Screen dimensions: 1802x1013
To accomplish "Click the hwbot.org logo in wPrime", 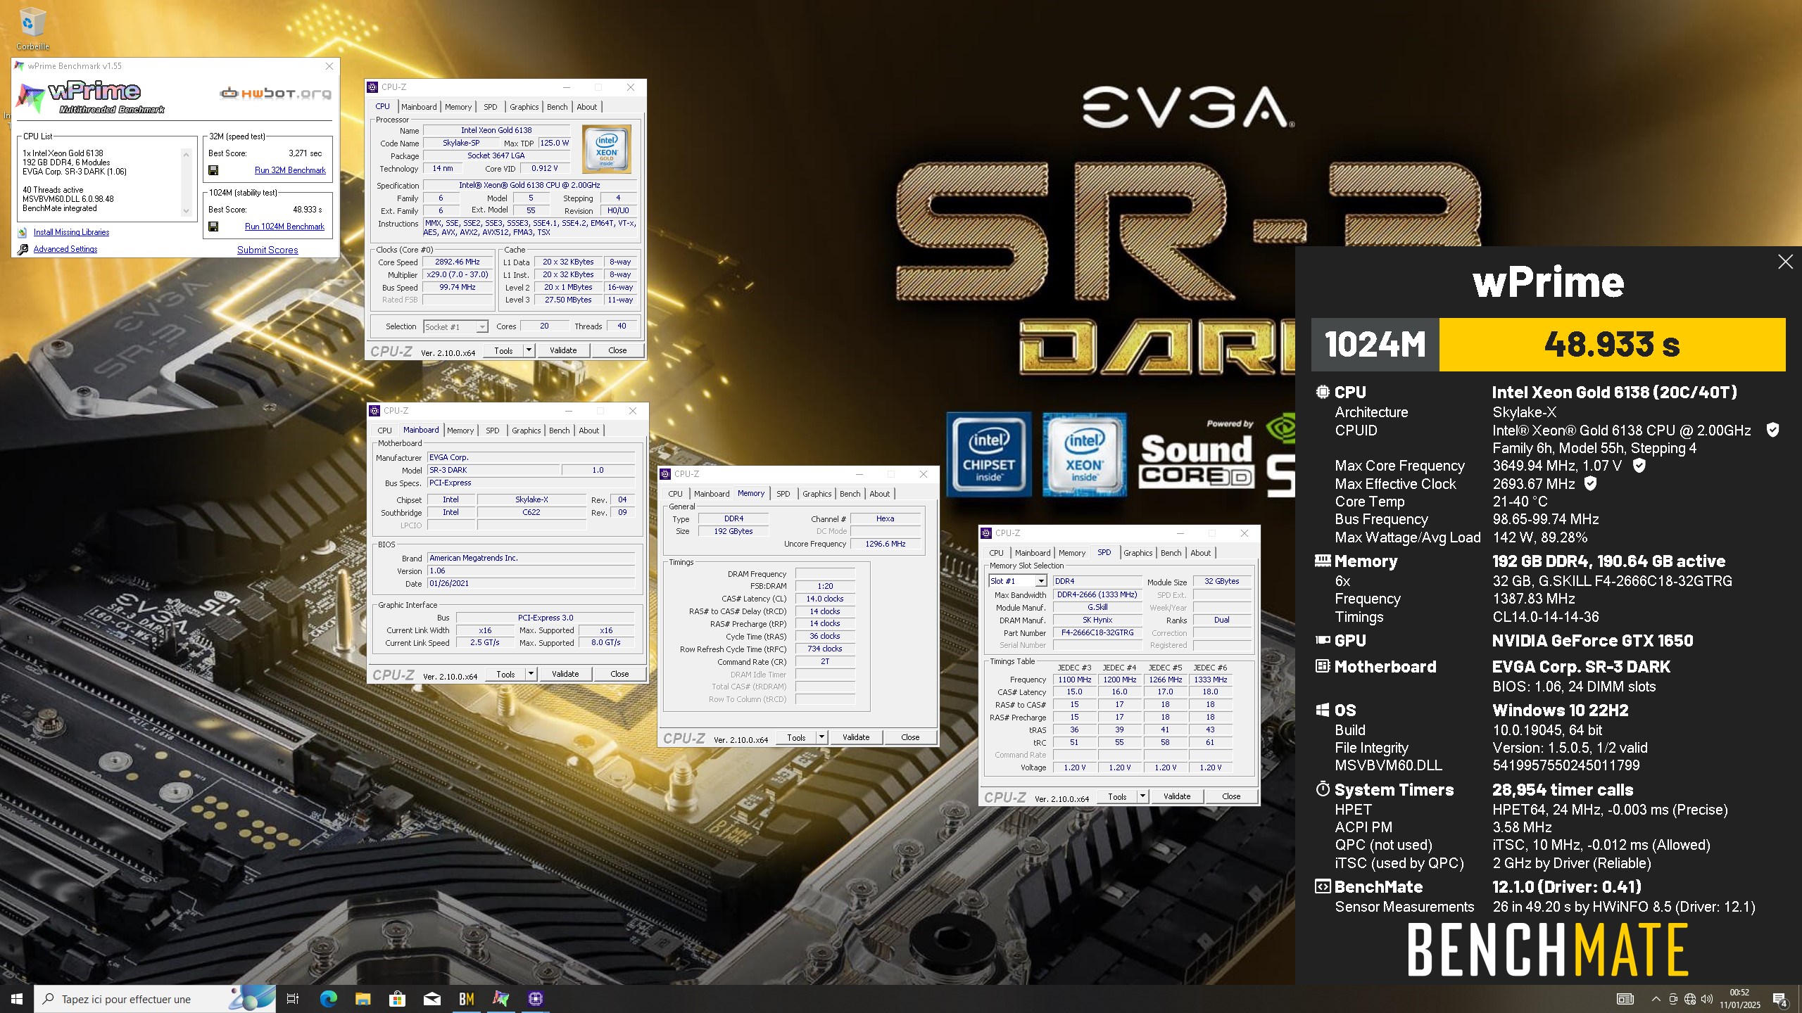I will pos(275,93).
